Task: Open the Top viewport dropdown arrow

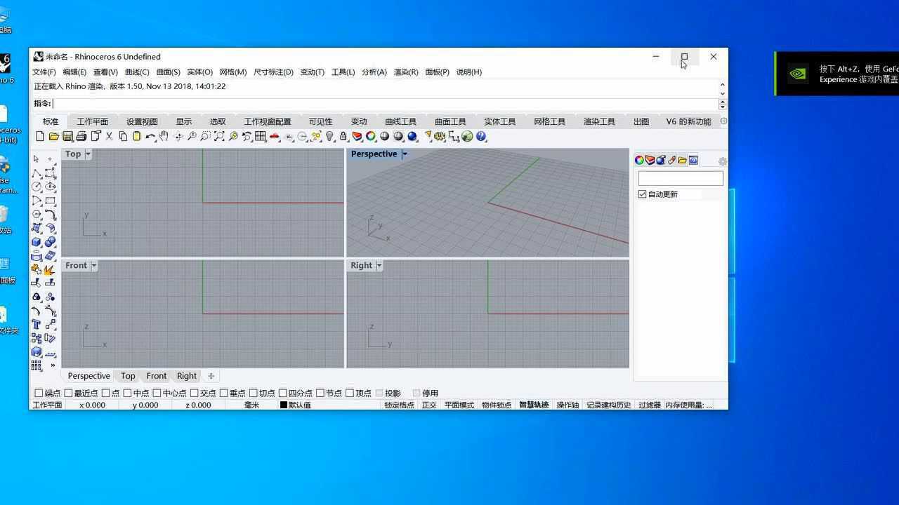Action: [x=88, y=154]
